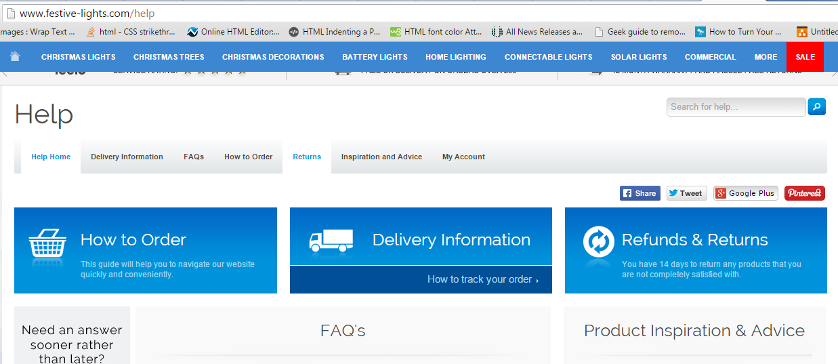This screenshot has width=838, height=364.
Task: Open the Untitled bookmark
Action: pyautogui.click(x=817, y=32)
